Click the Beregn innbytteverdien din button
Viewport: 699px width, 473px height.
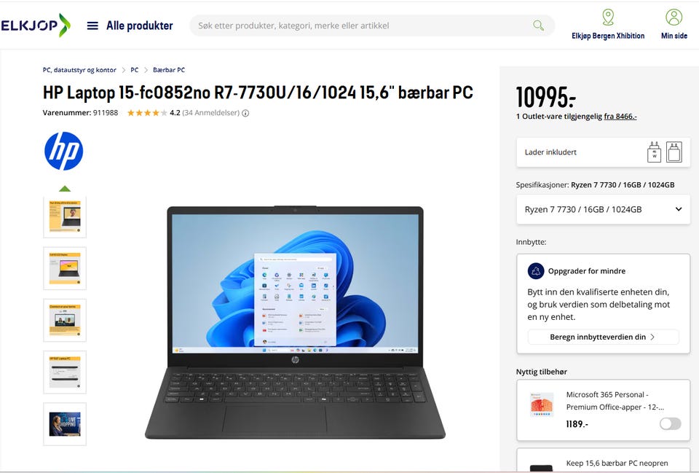tap(603, 337)
